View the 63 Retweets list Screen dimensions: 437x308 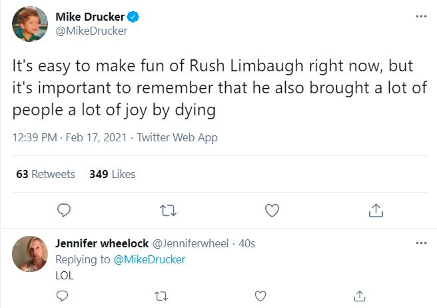point(45,174)
